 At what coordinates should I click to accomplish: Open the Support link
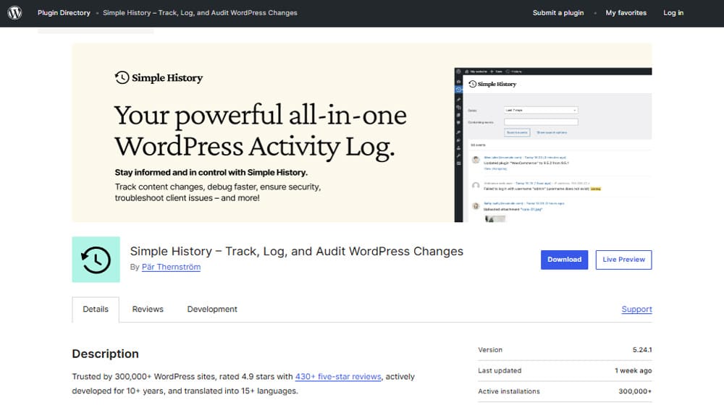636,309
